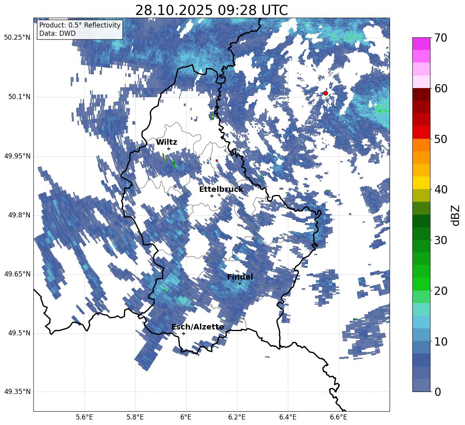The width and height of the screenshot is (465, 425).
Task: Click the bright red colorbar swatch above 50
Action: click(421, 132)
